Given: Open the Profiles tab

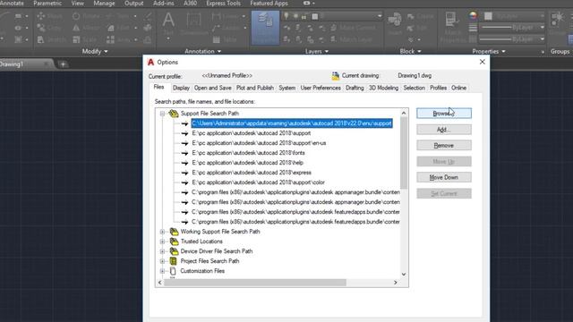Looking at the screenshot, I should (438, 88).
